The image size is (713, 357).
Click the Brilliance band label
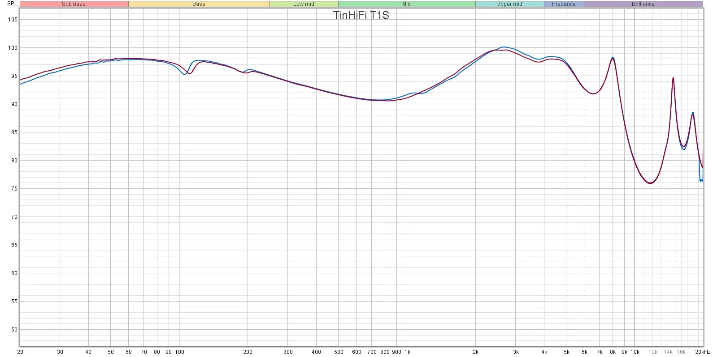[643, 4]
